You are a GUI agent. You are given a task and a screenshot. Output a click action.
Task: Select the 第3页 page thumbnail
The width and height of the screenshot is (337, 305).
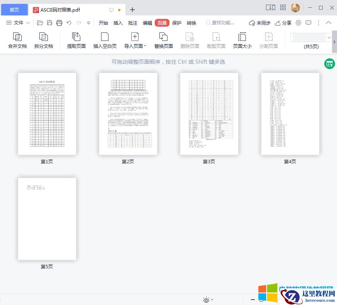pos(209,114)
